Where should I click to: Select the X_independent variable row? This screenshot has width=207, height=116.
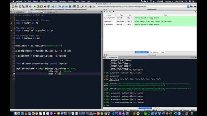150,18
